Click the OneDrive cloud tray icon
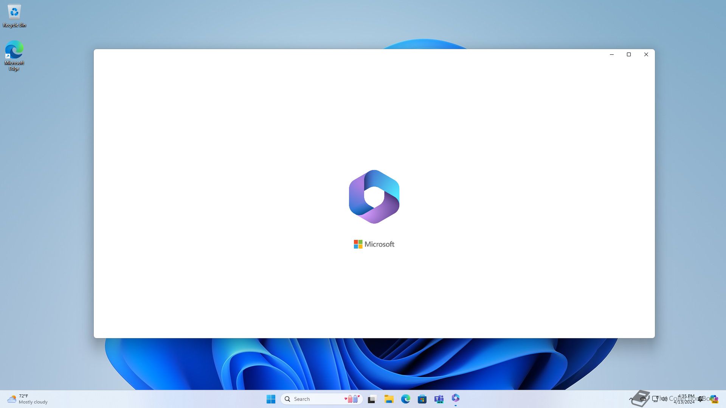This screenshot has height=408, width=726. (x=643, y=399)
